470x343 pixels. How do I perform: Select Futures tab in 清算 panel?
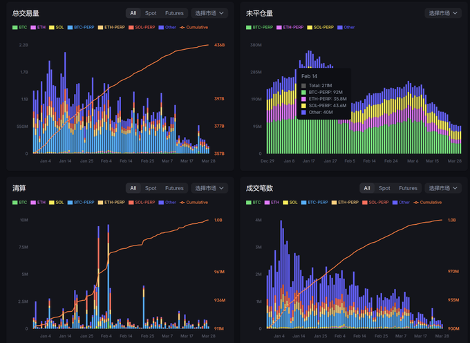(174, 188)
